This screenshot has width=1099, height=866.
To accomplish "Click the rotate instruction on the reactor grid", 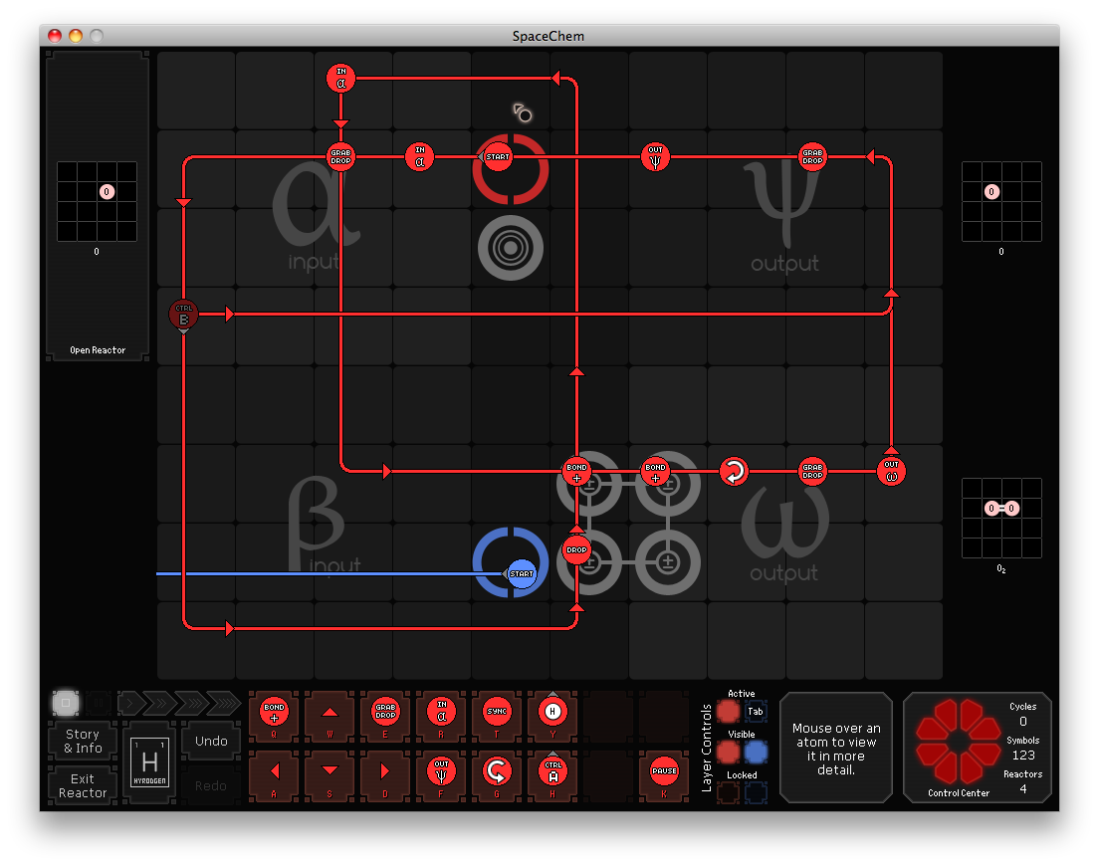I will [734, 472].
